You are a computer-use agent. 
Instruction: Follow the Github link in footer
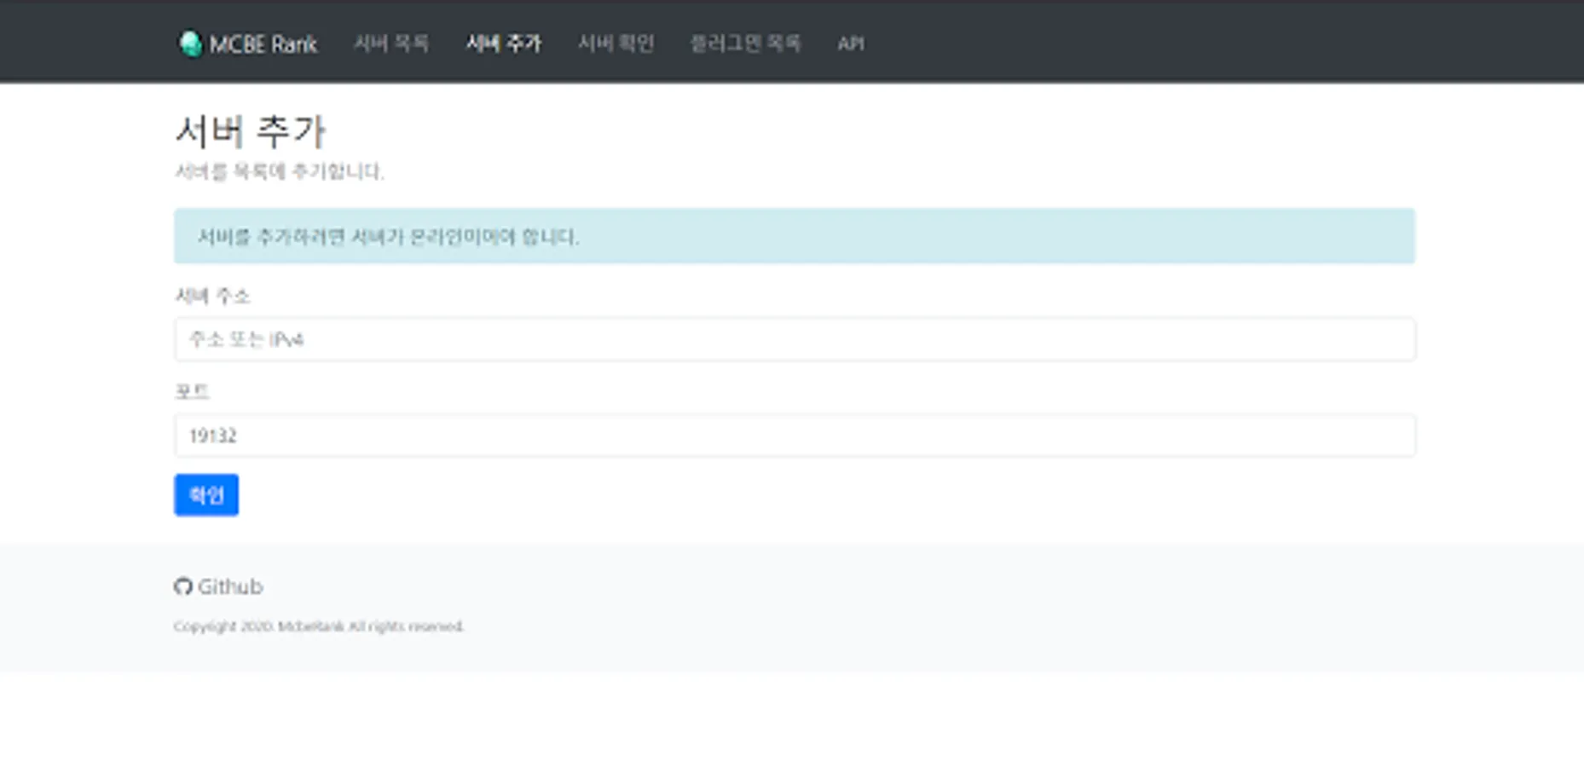pos(230,586)
